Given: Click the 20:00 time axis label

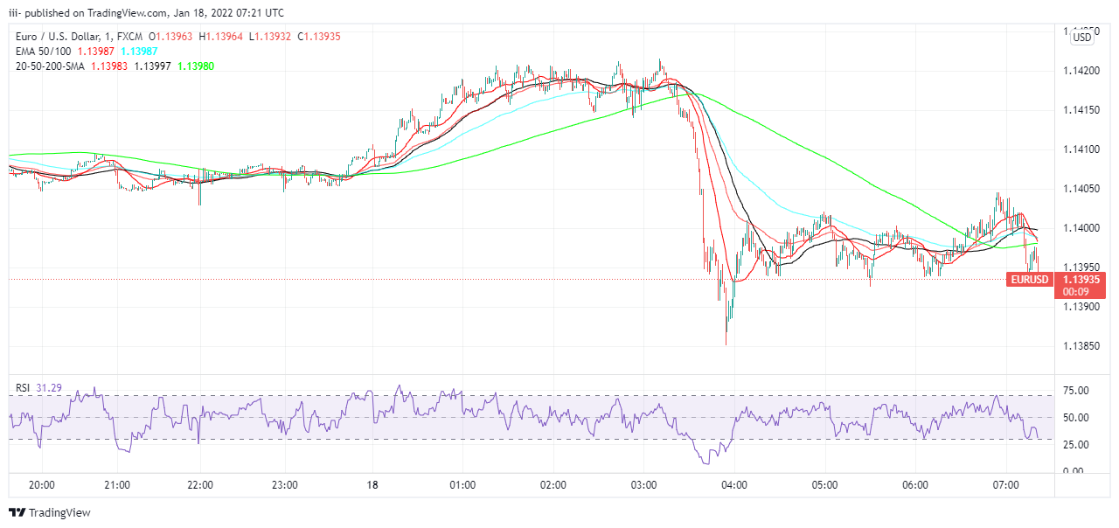Looking at the screenshot, I should [42, 485].
